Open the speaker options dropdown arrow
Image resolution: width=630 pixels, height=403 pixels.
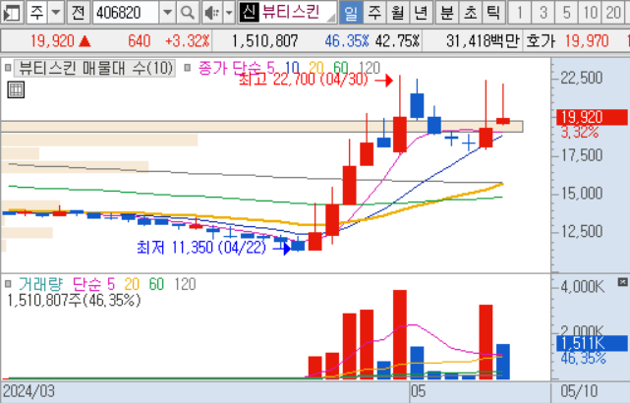(229, 13)
